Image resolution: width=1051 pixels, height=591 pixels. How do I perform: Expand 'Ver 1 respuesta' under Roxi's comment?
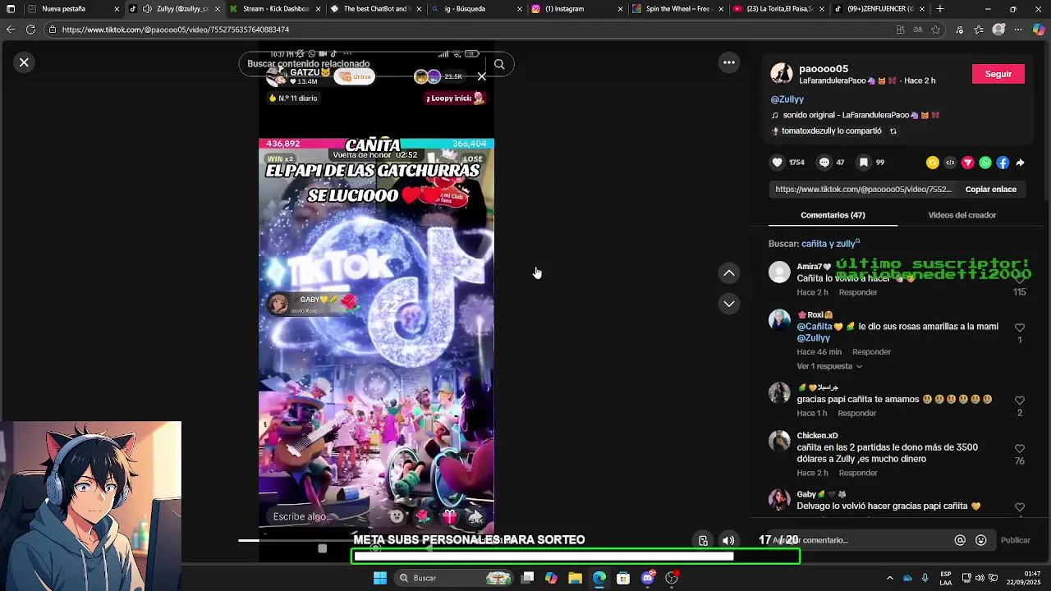829,366
